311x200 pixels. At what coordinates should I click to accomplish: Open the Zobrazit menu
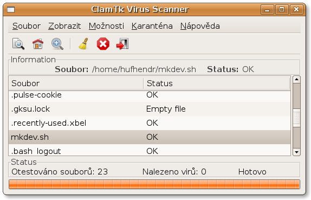(x=64, y=26)
